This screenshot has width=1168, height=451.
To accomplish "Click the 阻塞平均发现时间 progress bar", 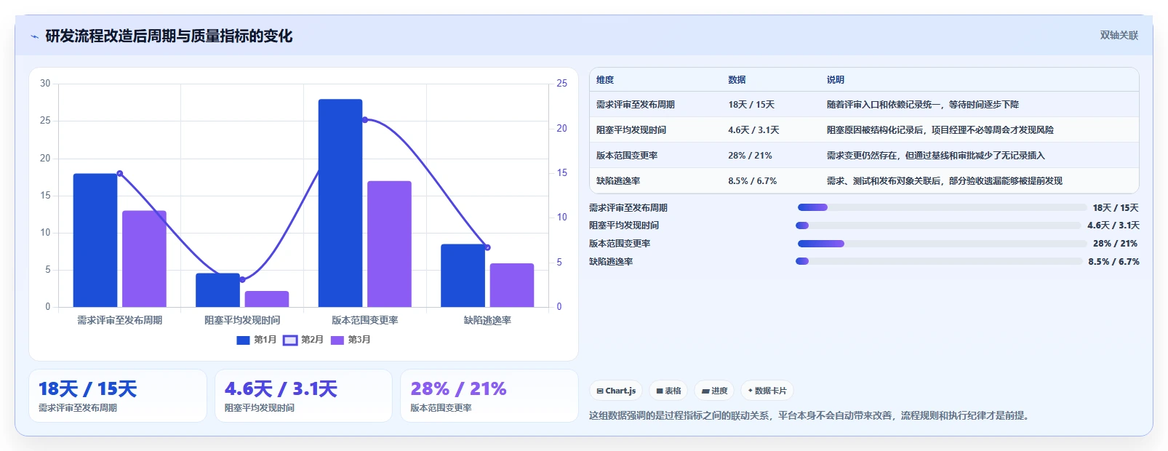I will (x=938, y=225).
